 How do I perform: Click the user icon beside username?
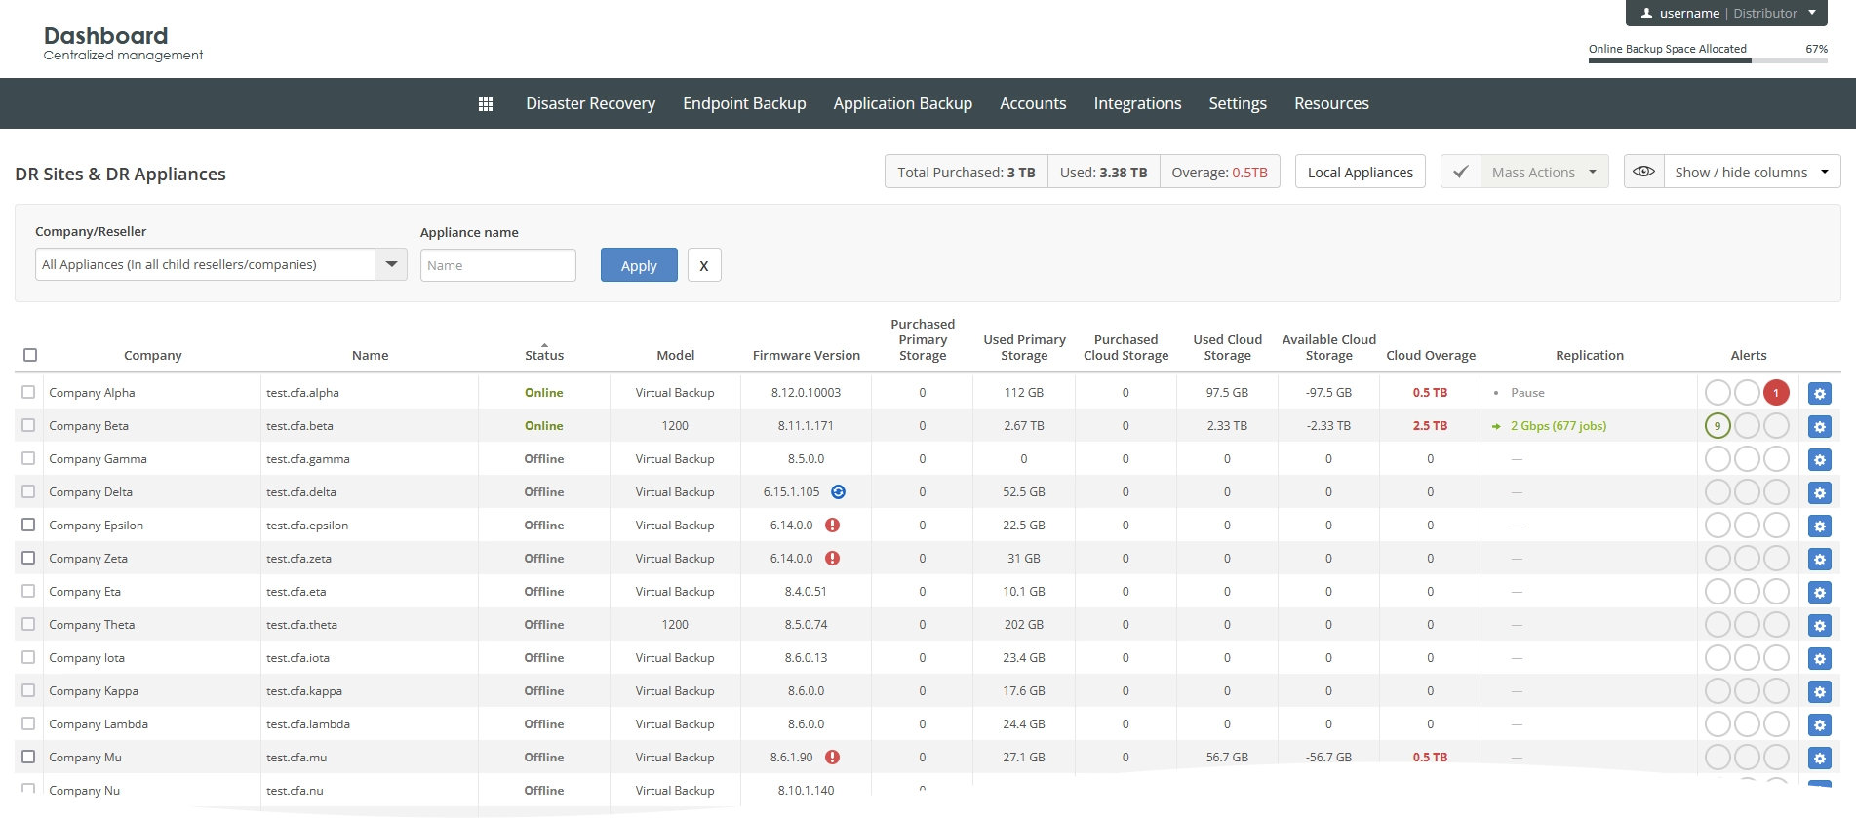(x=1647, y=14)
